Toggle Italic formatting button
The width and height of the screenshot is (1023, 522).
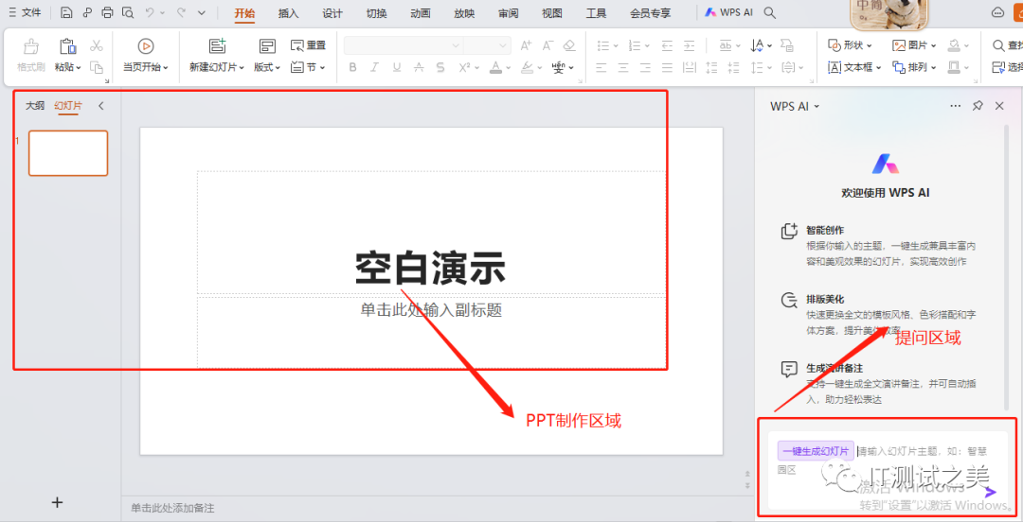[x=375, y=67]
